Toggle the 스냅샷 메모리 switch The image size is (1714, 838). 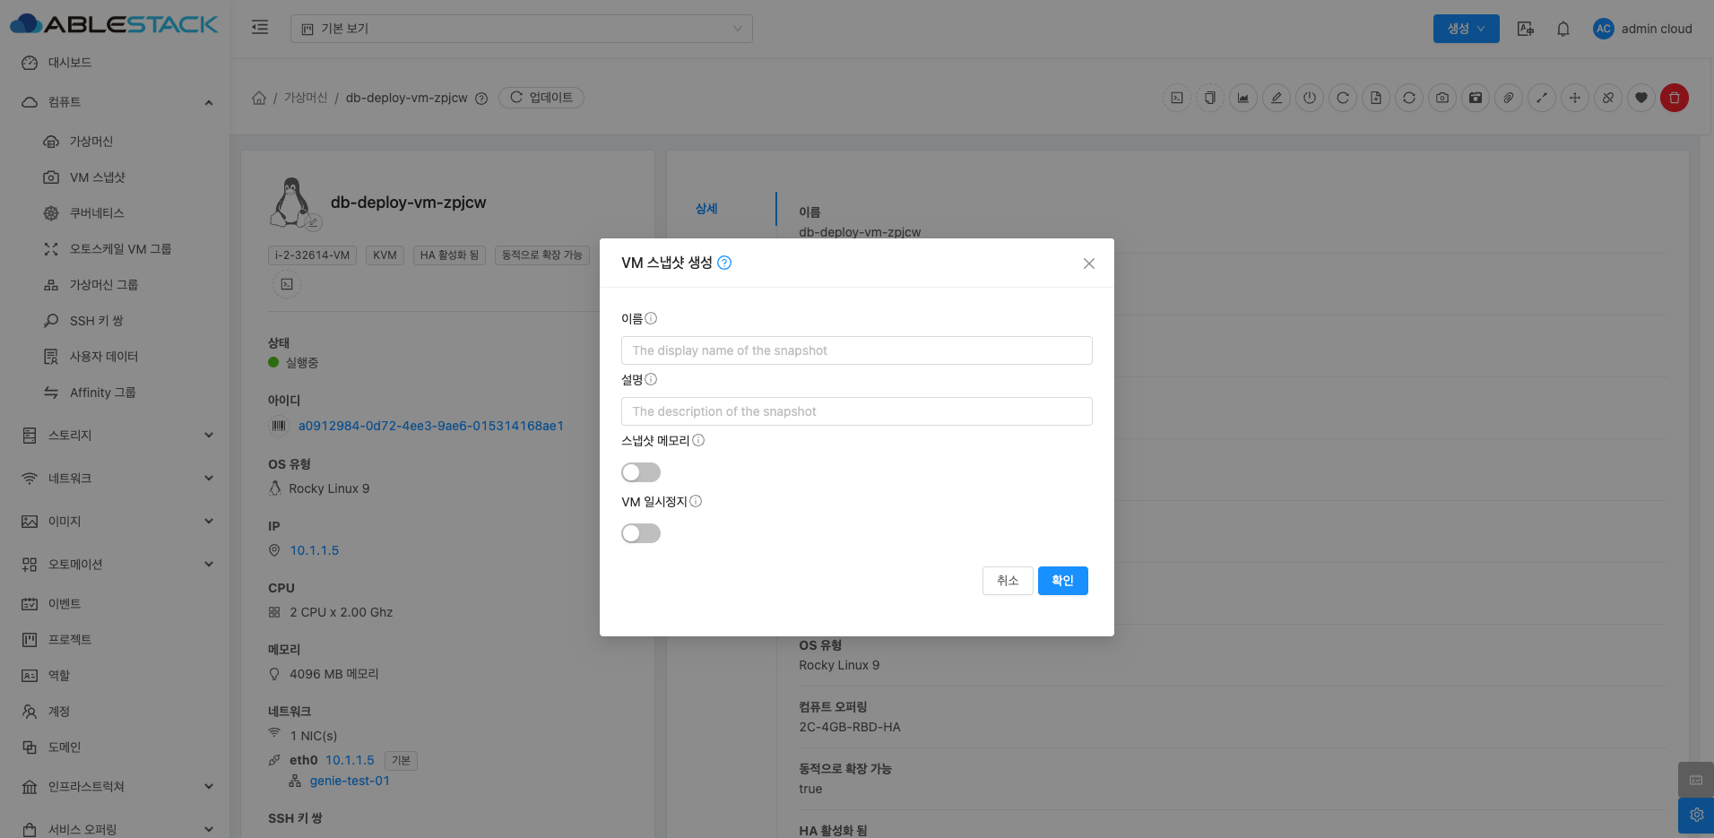pyautogui.click(x=640, y=472)
